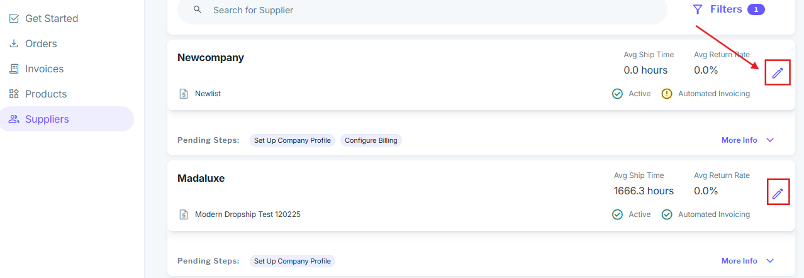Click the edit pencil icon for Madaluxe
This screenshot has width=804, height=278.
[x=778, y=193]
